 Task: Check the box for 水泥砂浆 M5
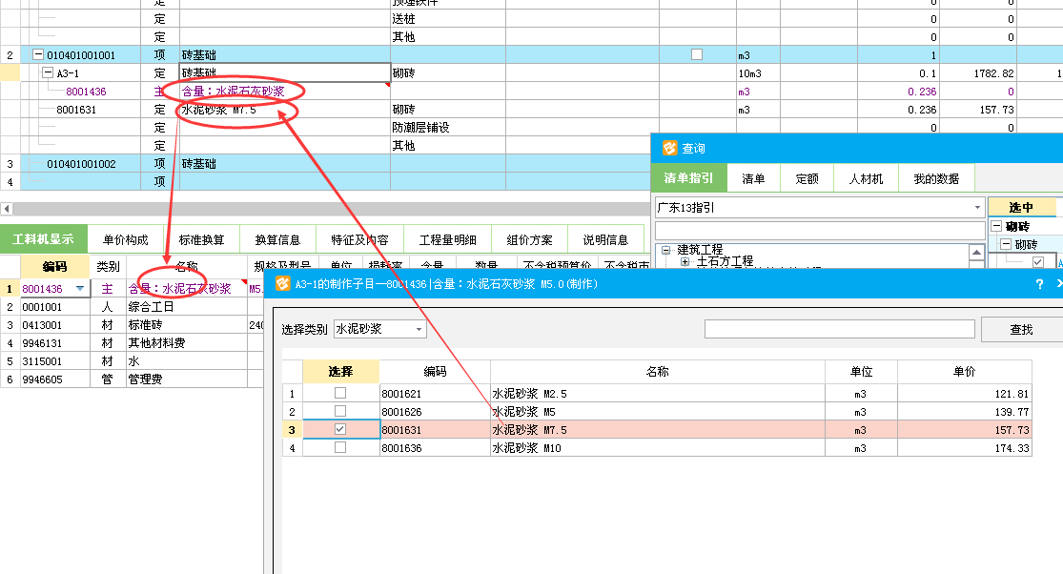pos(340,411)
